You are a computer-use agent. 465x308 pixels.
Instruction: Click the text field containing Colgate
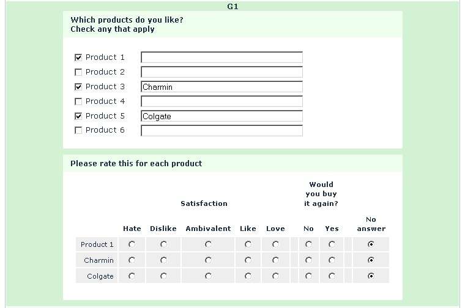coord(221,116)
